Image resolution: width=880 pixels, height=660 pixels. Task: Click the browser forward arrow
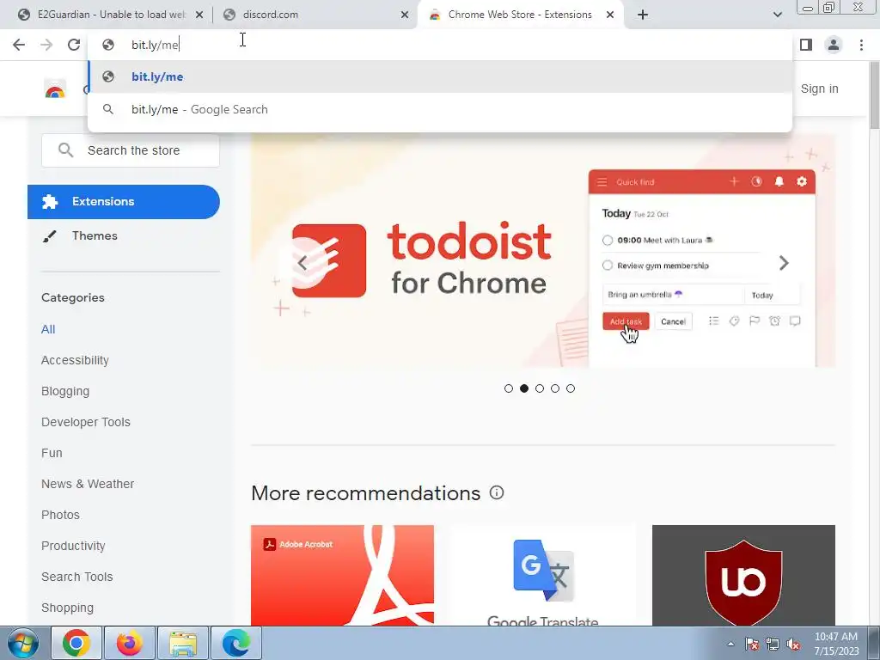46,45
